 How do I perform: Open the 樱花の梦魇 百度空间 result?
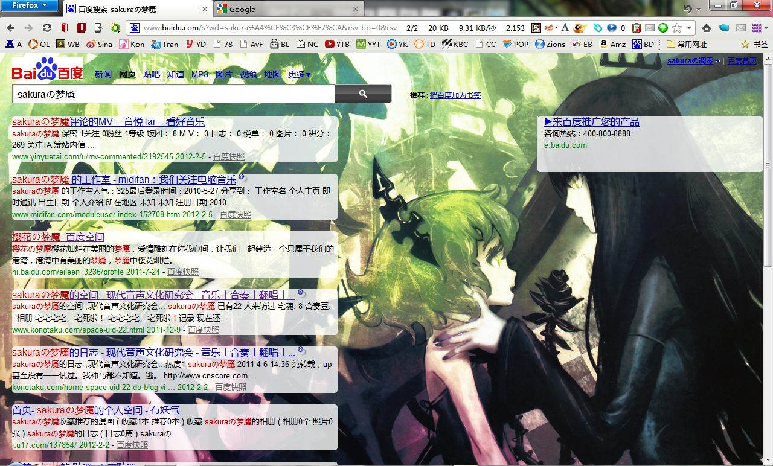[x=58, y=237]
